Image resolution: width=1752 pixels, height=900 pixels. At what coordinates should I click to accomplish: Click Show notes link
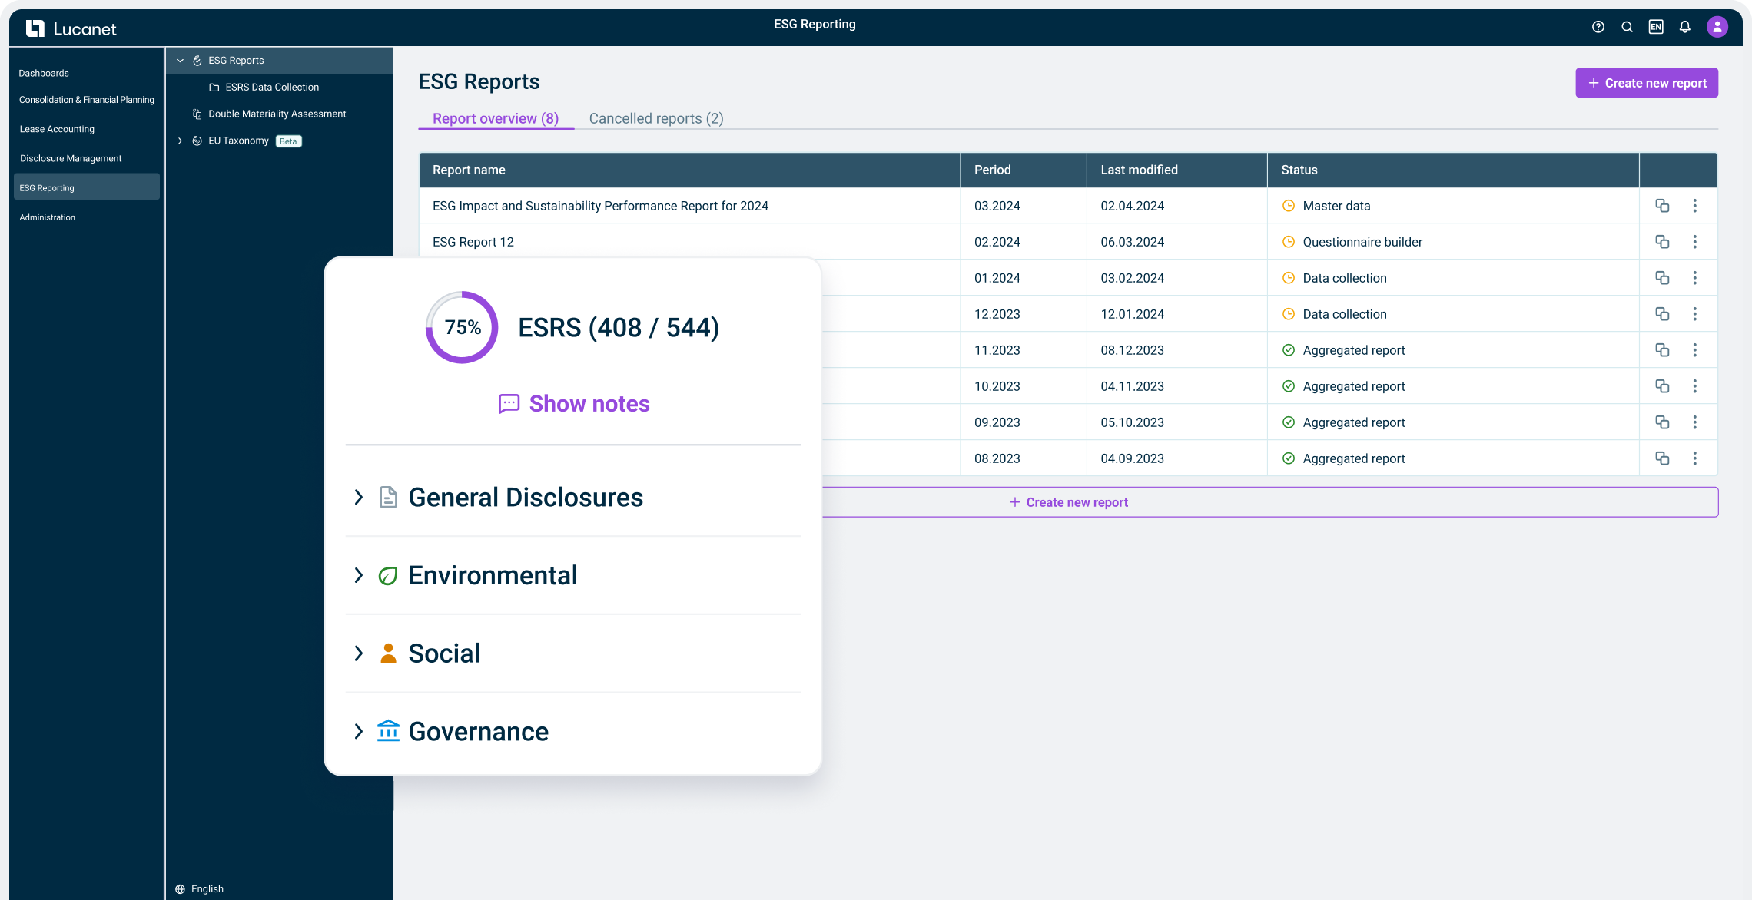(574, 404)
